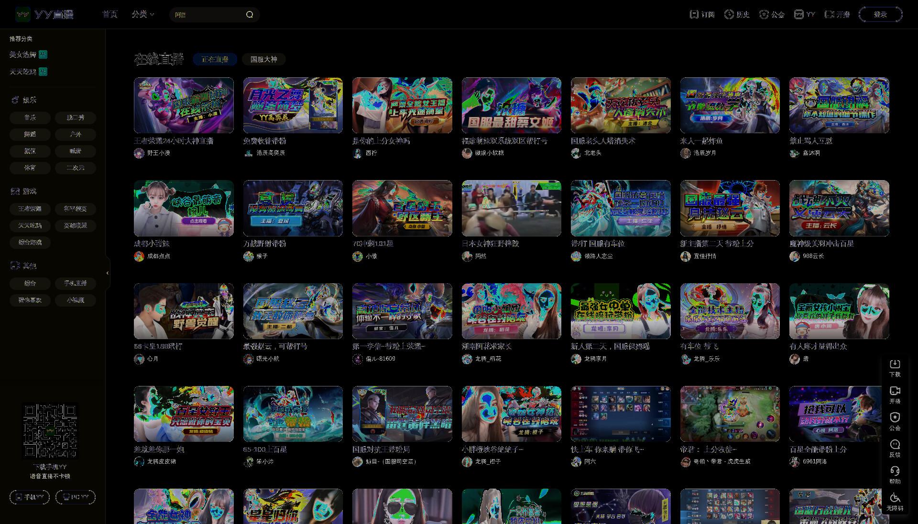Click the 下载 download side icon
The width and height of the screenshot is (918, 524).
[895, 364]
